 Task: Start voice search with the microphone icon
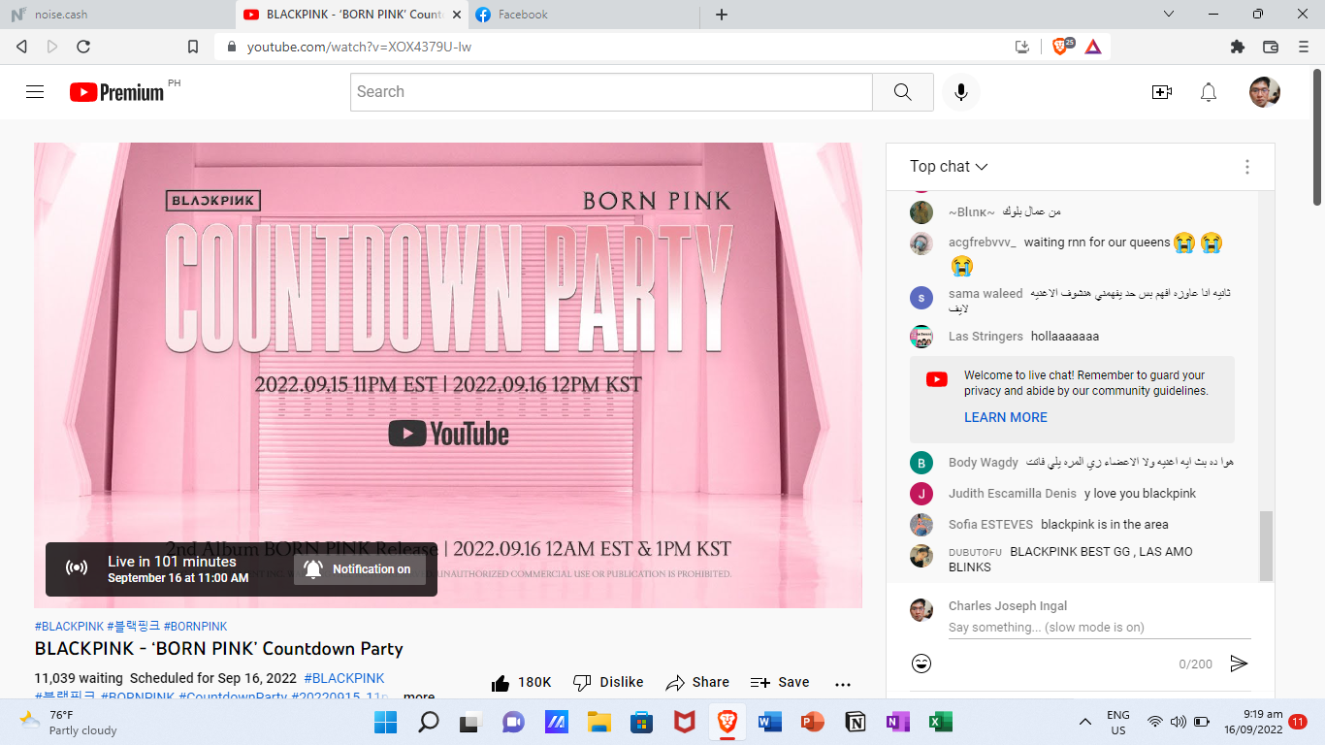click(x=961, y=92)
